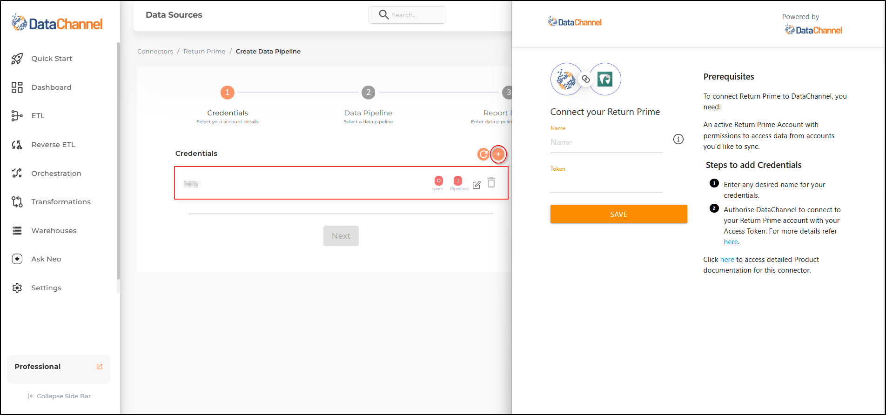Image resolution: width=886 pixels, height=415 pixels.
Task: Click 'here' link after Access Token details
Action: tap(731, 242)
